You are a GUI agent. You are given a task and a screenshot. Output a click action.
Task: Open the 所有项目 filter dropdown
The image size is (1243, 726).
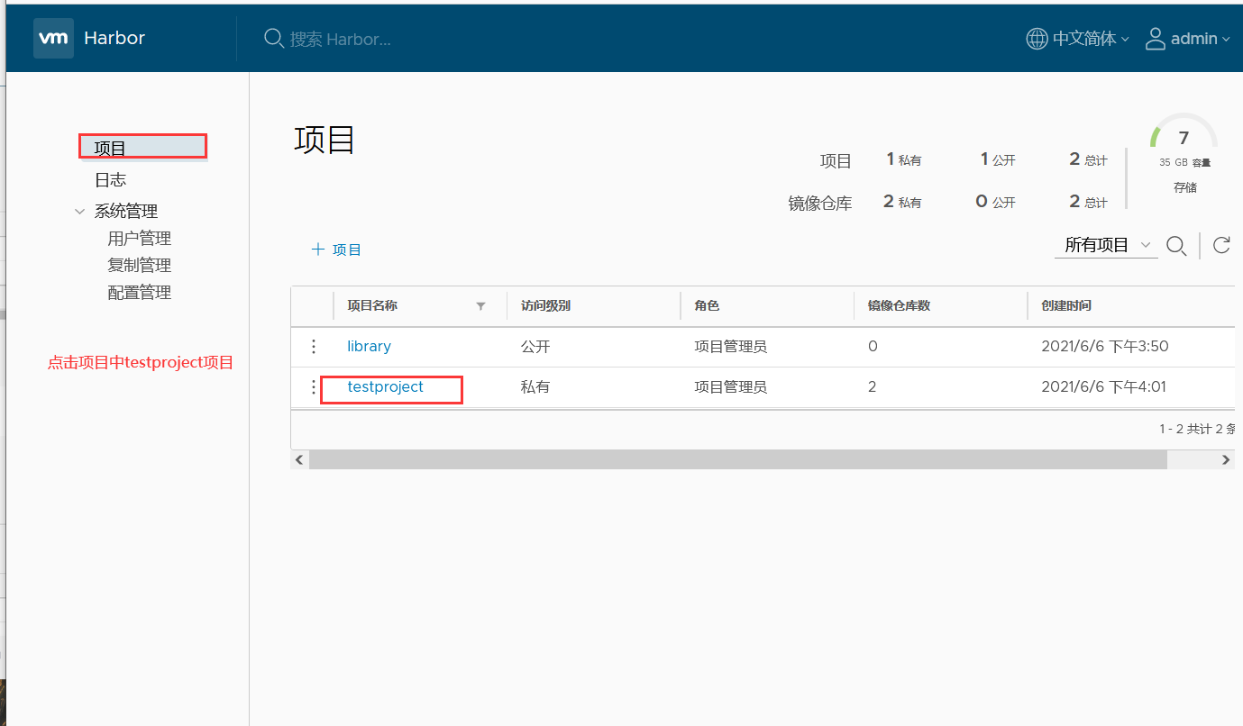tap(1106, 244)
